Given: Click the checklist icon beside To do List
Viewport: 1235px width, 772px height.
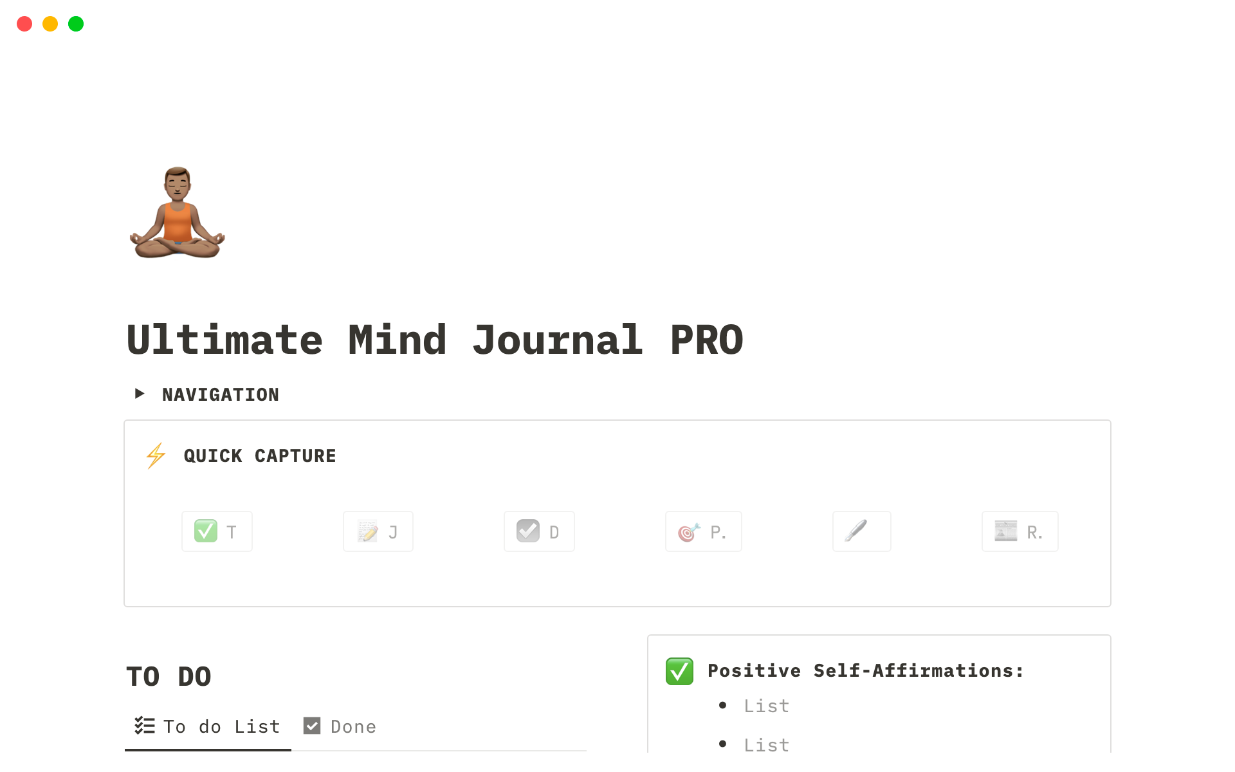Looking at the screenshot, I should [x=145, y=726].
